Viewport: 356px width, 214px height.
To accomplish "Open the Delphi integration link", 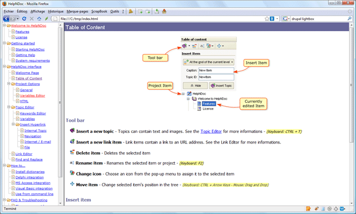I will coord(29,177).
